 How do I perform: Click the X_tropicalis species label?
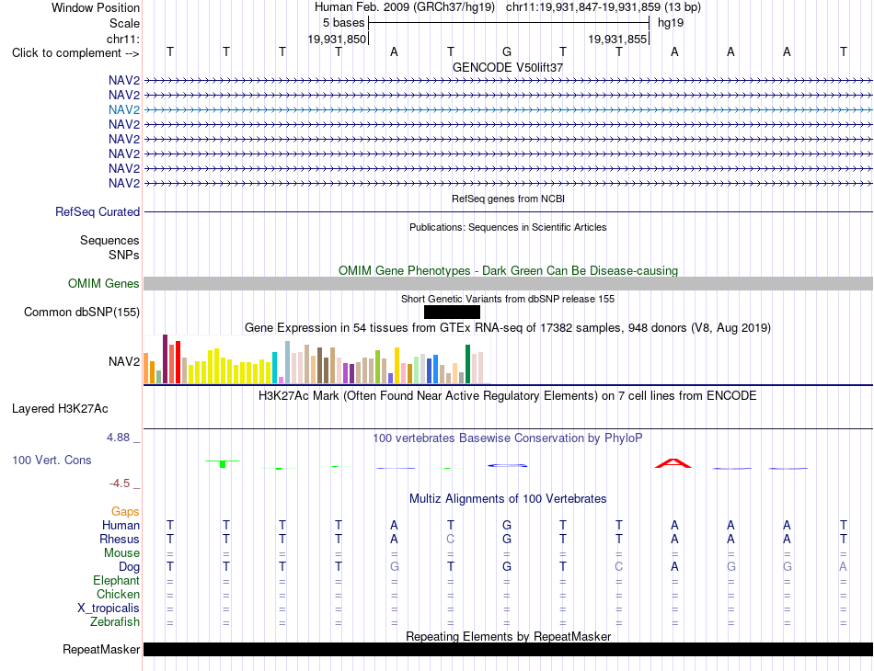tap(109, 608)
